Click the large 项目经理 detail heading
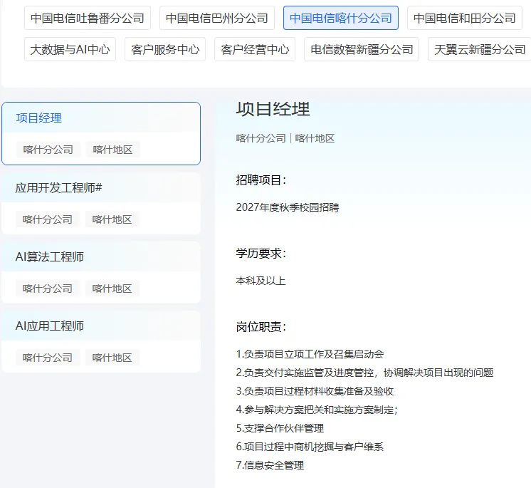The image size is (531, 488). 273,109
